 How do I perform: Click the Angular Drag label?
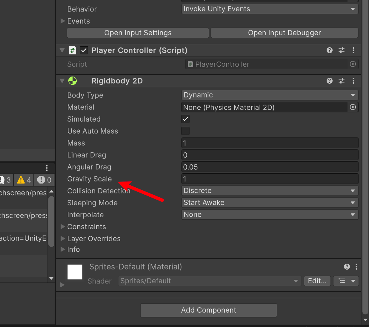(89, 167)
